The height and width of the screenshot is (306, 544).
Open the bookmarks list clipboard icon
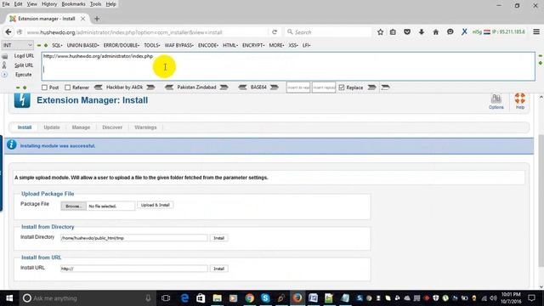point(393,32)
